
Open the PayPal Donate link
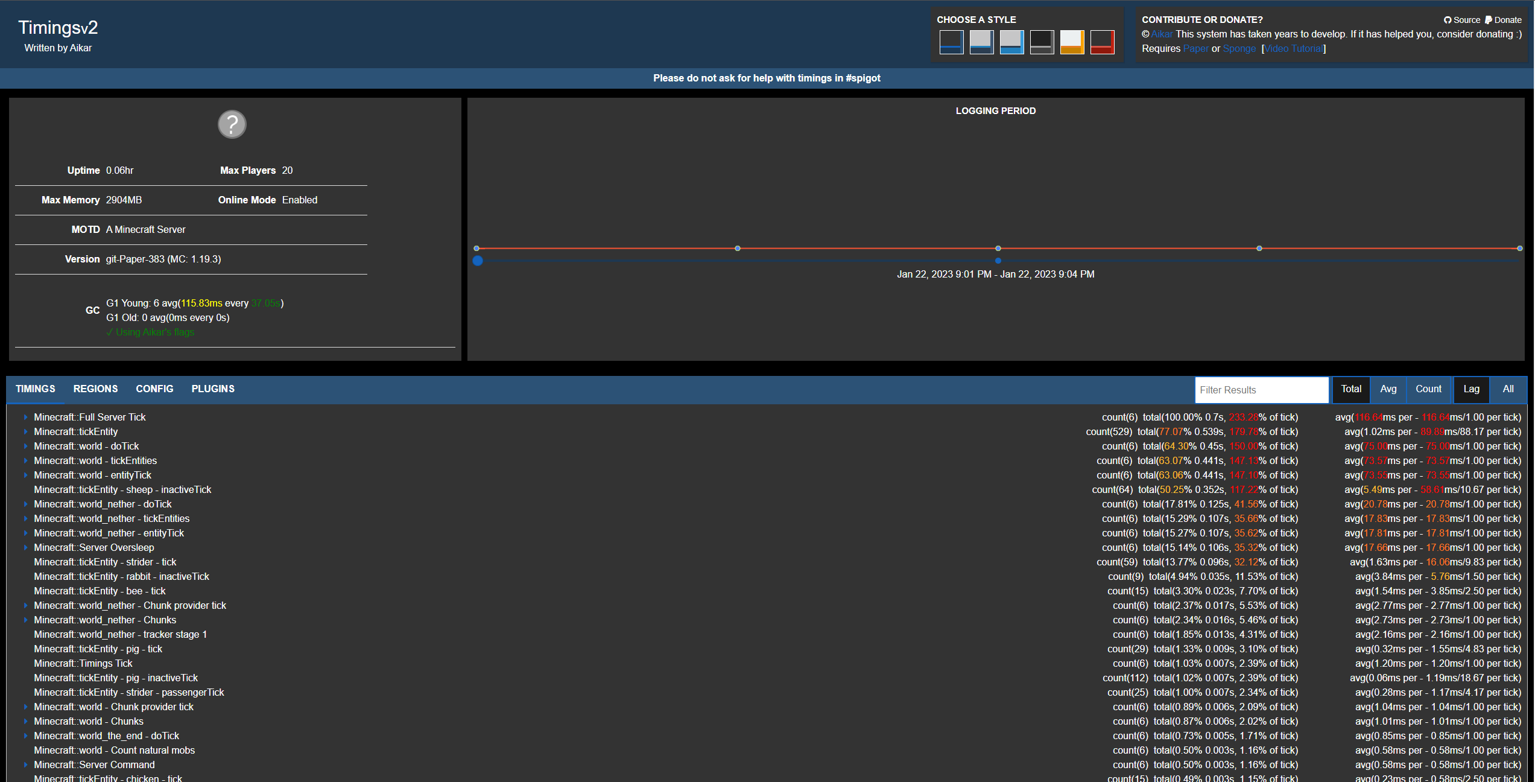(x=1503, y=20)
